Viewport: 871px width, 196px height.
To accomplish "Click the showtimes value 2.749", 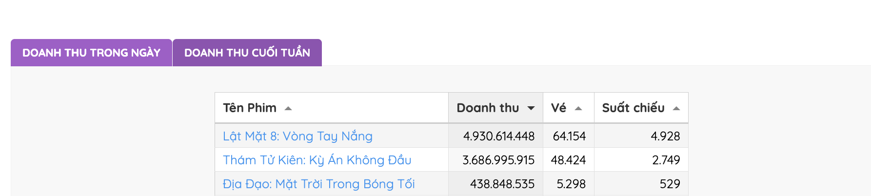I will tap(666, 160).
